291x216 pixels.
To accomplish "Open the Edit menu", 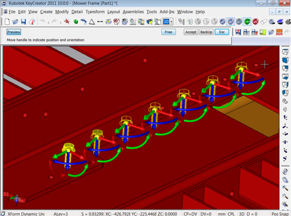I will (x=22, y=12).
